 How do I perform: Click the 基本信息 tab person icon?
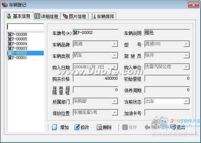click(x=9, y=16)
